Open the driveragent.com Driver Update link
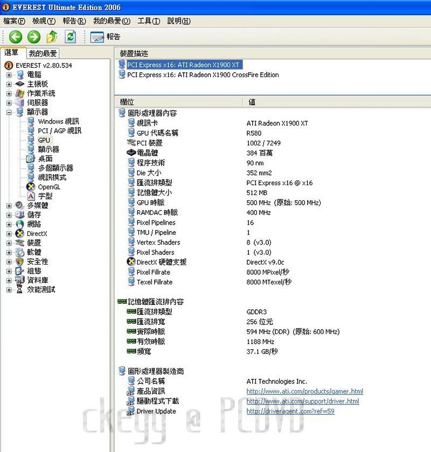 coord(290,412)
